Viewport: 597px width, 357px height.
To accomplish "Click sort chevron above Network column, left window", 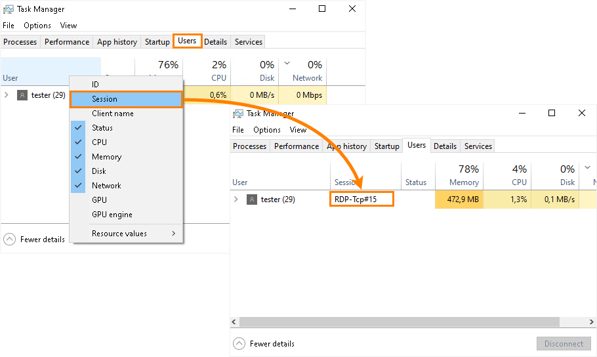I will tap(287, 63).
